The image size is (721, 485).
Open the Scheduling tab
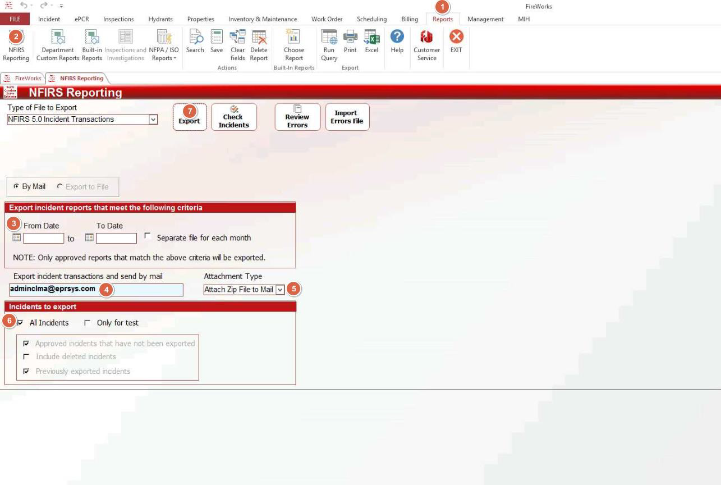point(372,19)
